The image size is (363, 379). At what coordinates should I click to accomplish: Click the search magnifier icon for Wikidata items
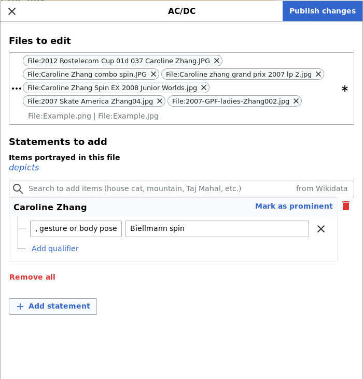point(18,188)
